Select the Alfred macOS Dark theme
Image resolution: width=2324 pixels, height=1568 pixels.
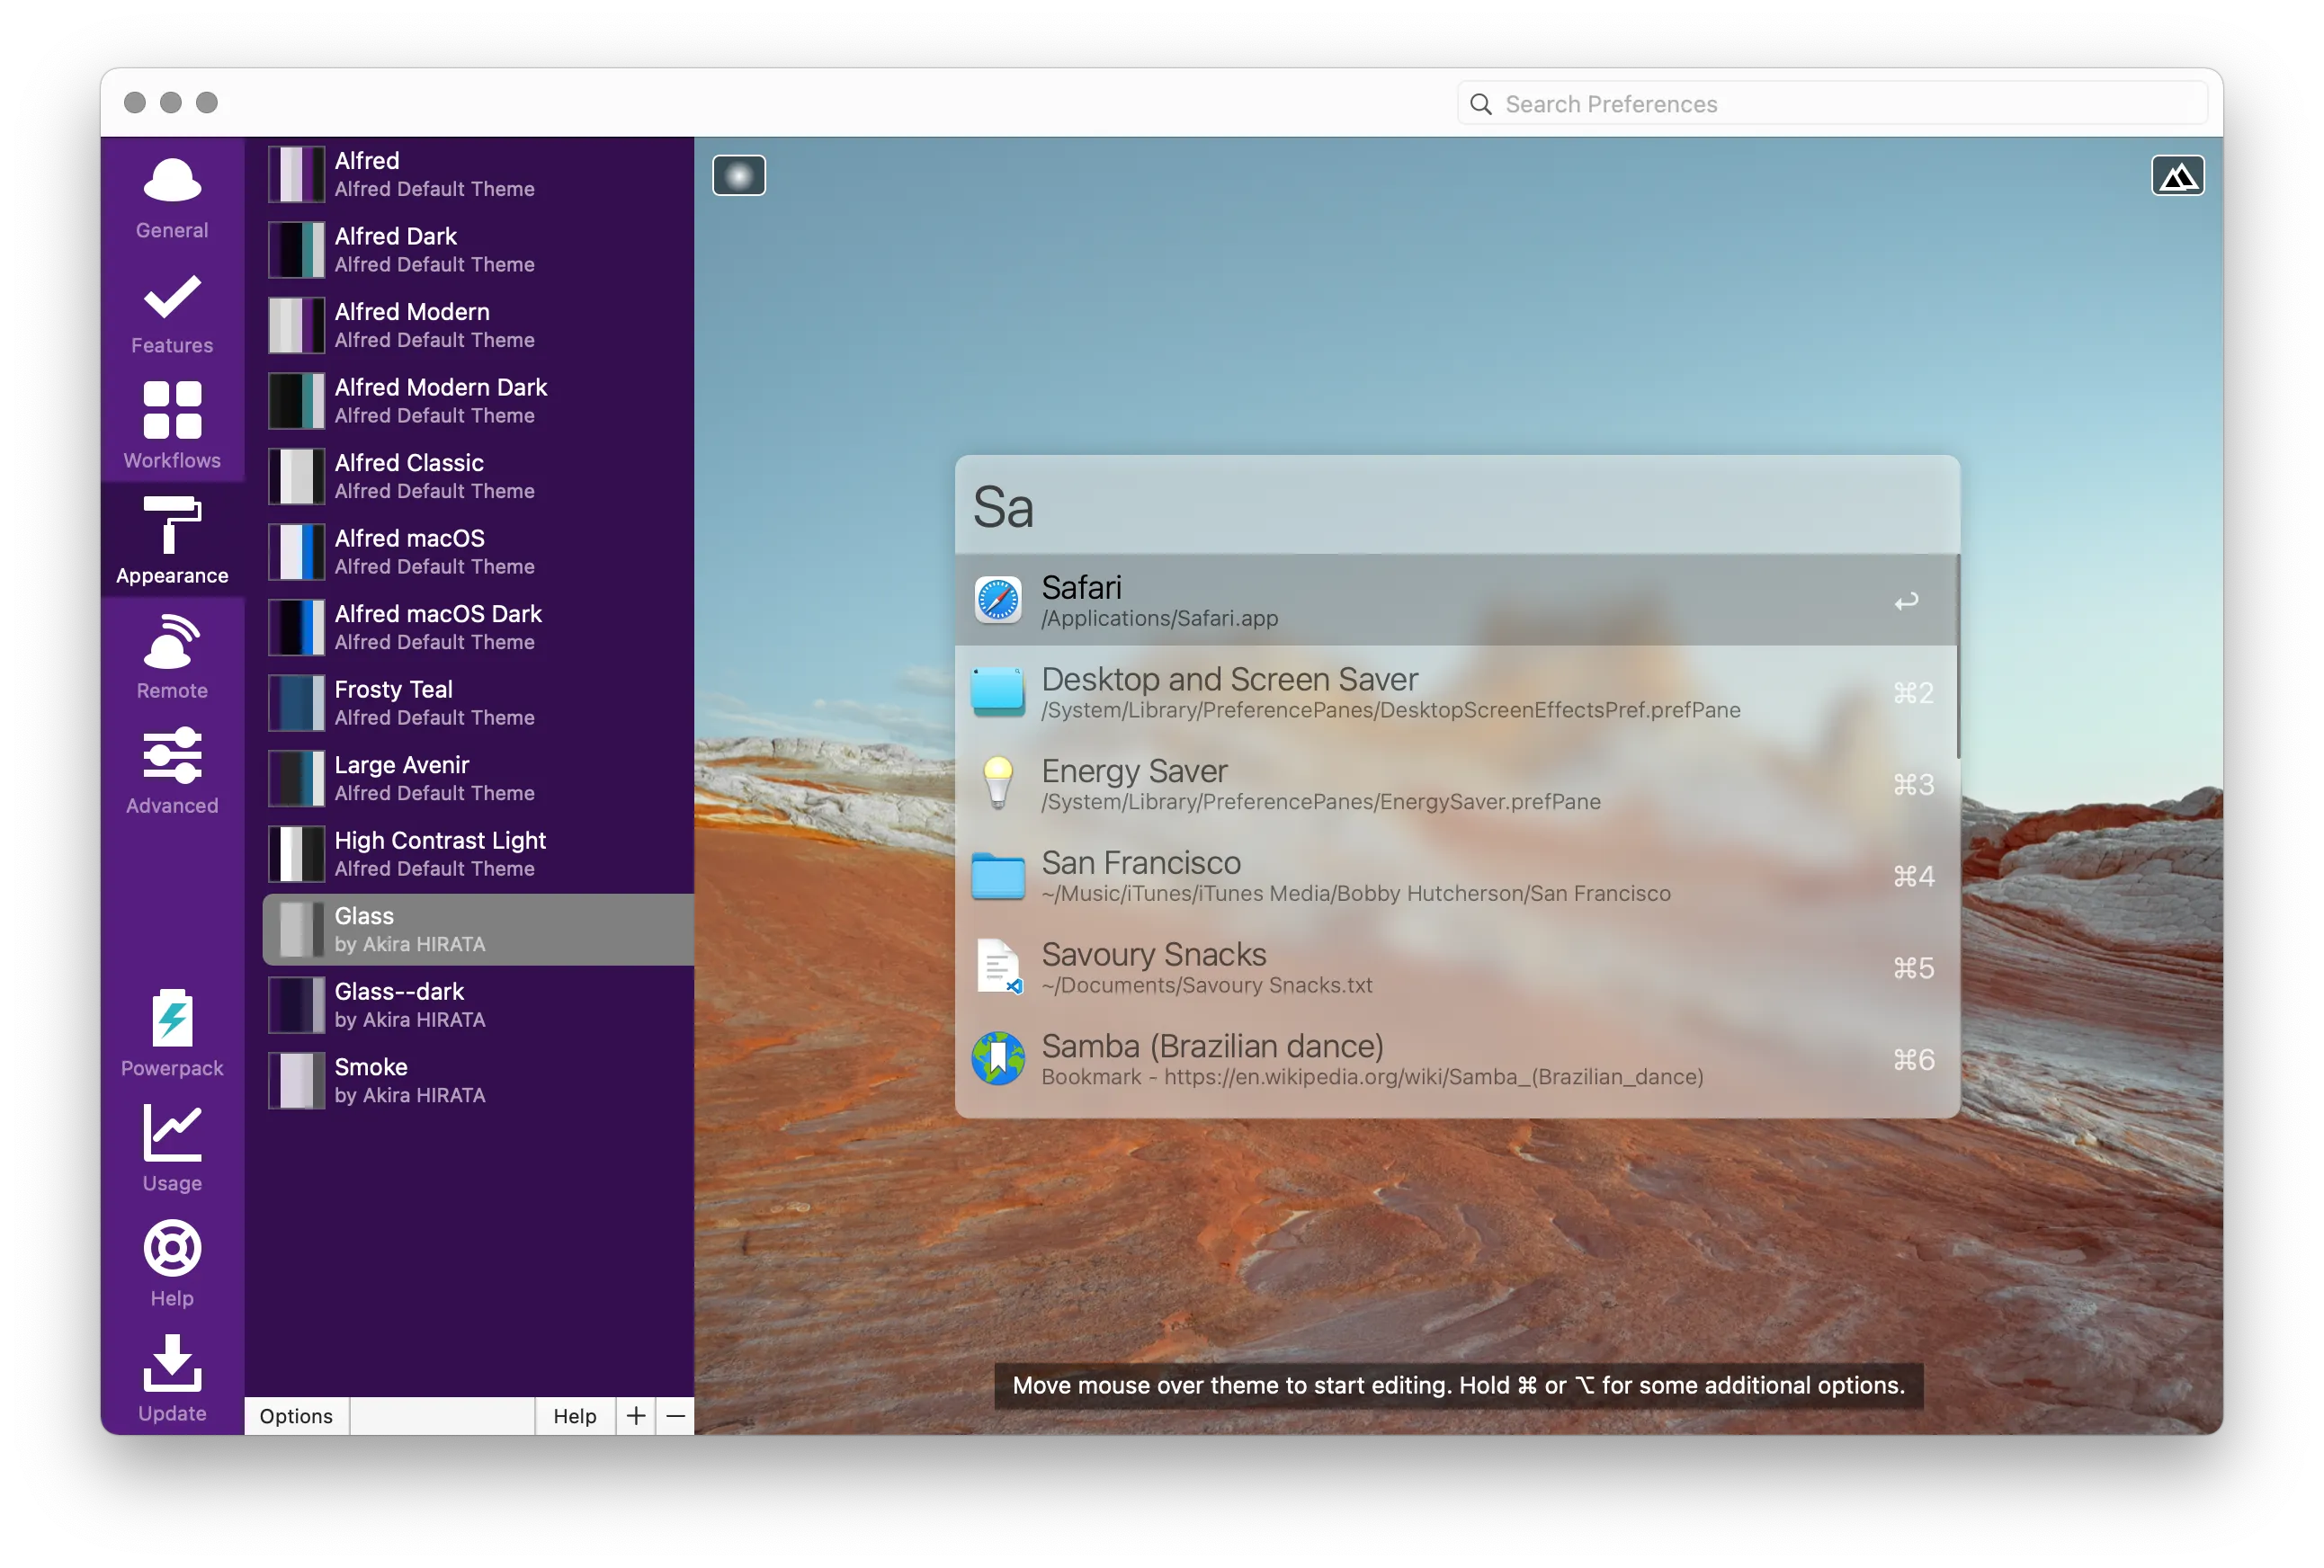coord(438,627)
